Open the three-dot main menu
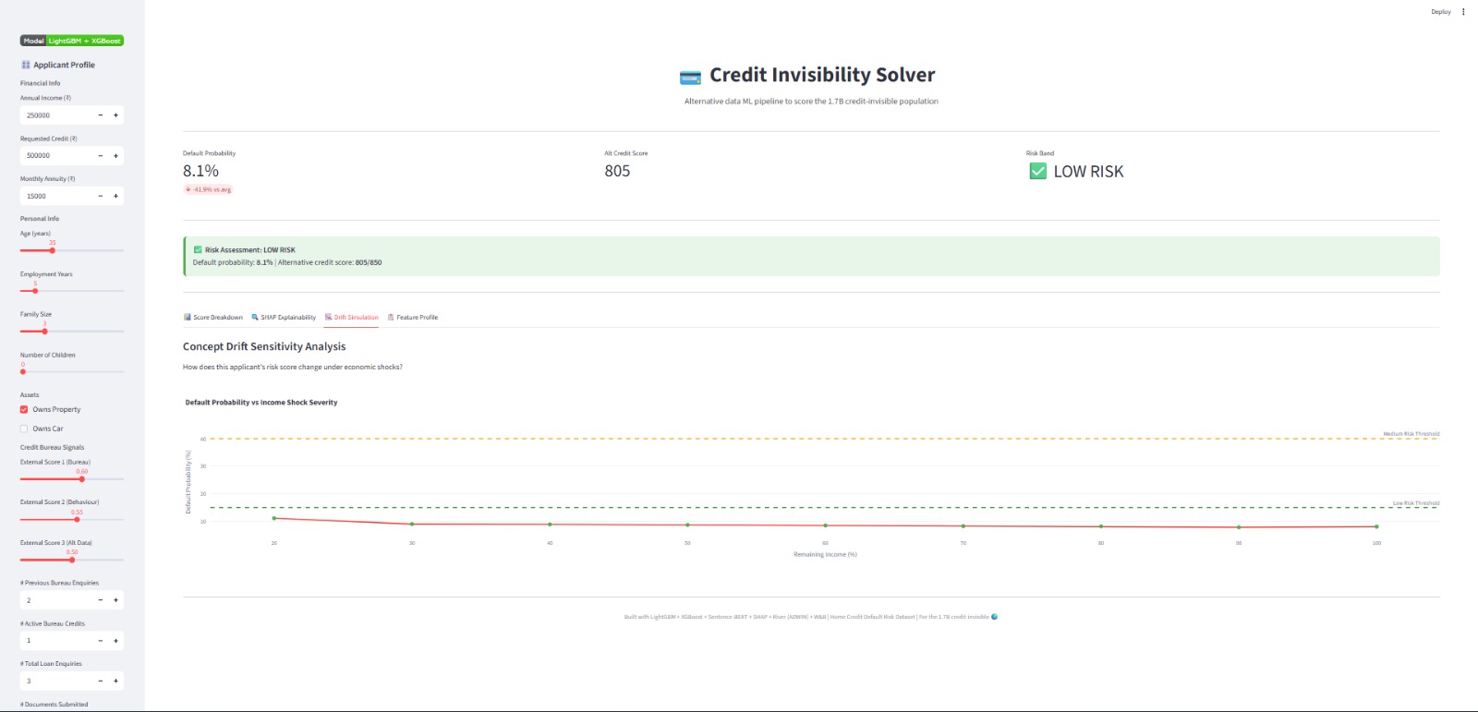The width and height of the screenshot is (1478, 712). (x=1463, y=12)
